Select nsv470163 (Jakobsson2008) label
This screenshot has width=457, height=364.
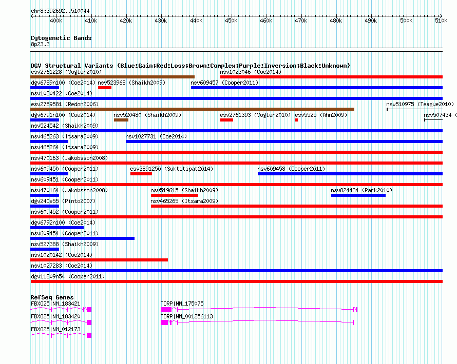pyautogui.click(x=69, y=158)
